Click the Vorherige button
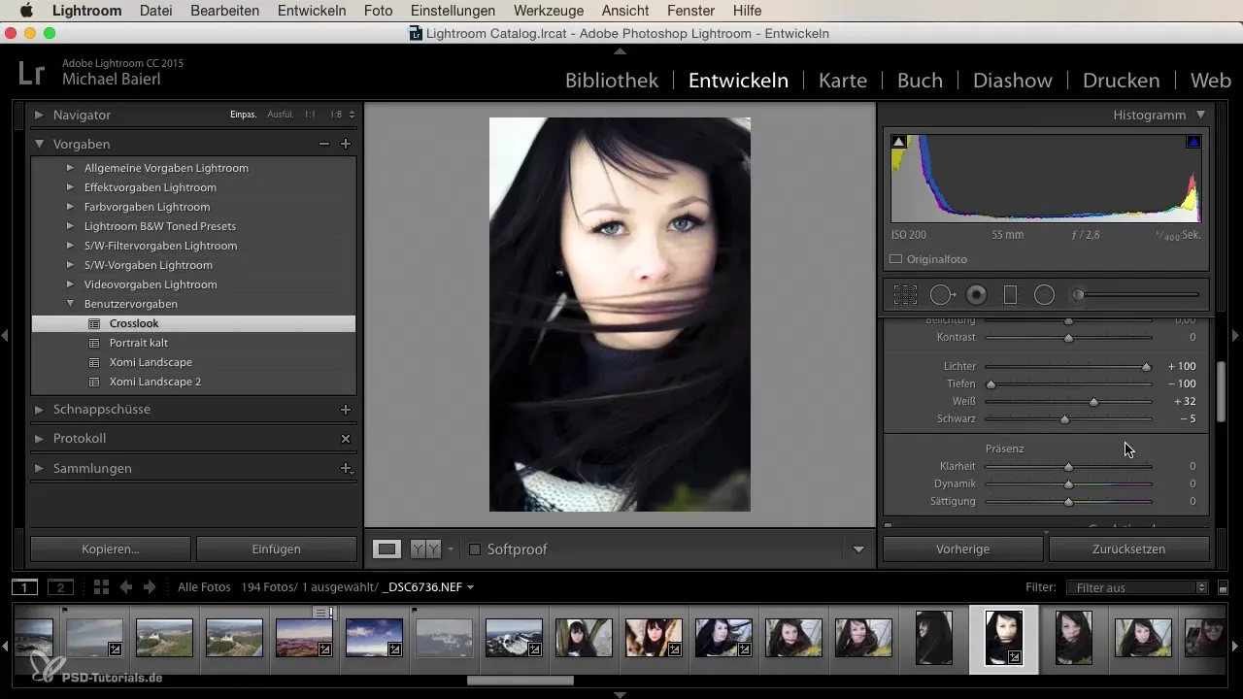The height and width of the screenshot is (699, 1243). coord(962,549)
